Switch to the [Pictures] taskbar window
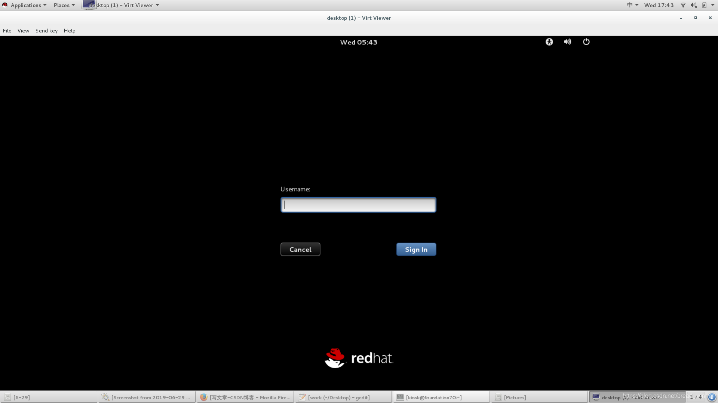Image resolution: width=718 pixels, height=403 pixels. [x=539, y=397]
